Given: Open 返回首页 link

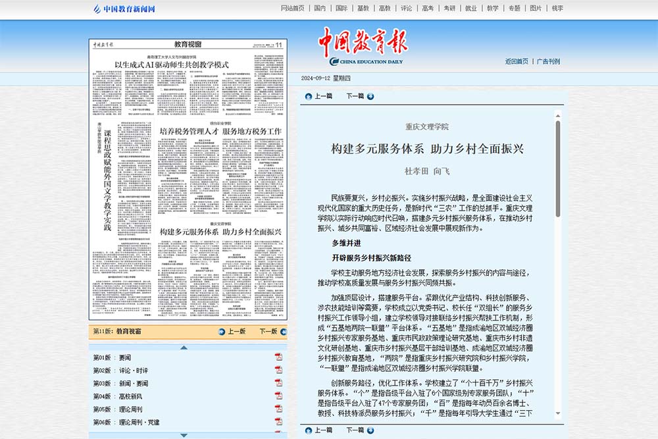Looking at the screenshot, I should click(x=517, y=61).
